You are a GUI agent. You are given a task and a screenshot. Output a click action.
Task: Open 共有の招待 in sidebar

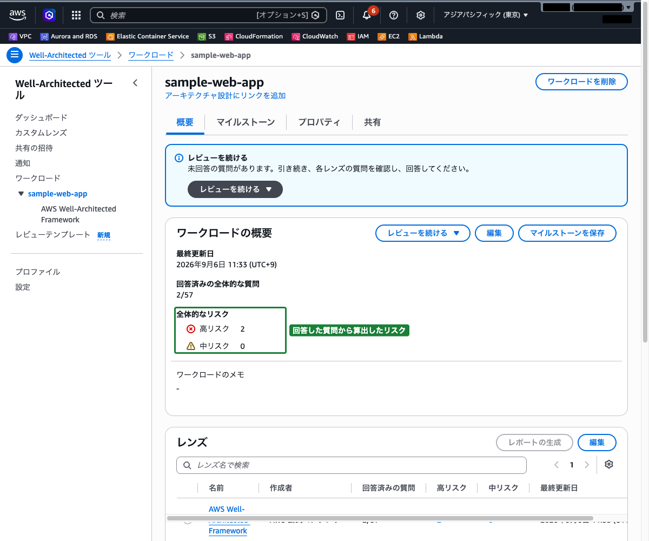coord(34,148)
